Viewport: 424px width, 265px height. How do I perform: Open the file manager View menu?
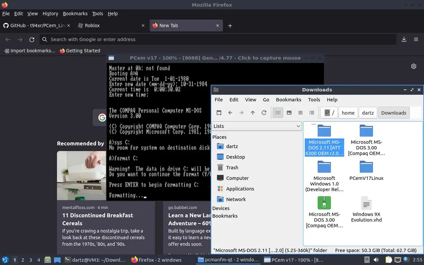tap(250, 100)
